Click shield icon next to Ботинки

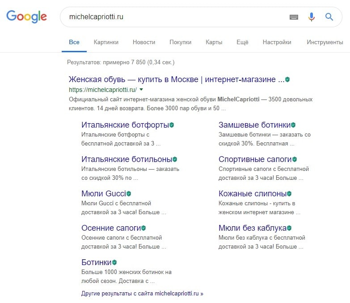point(114,262)
